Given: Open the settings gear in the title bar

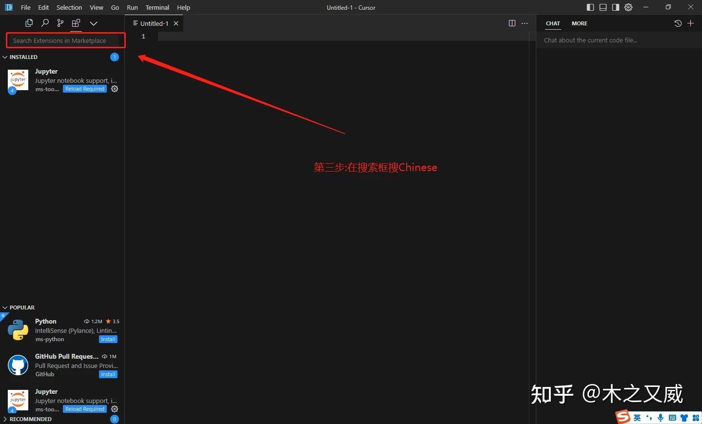Looking at the screenshot, I should (x=628, y=7).
